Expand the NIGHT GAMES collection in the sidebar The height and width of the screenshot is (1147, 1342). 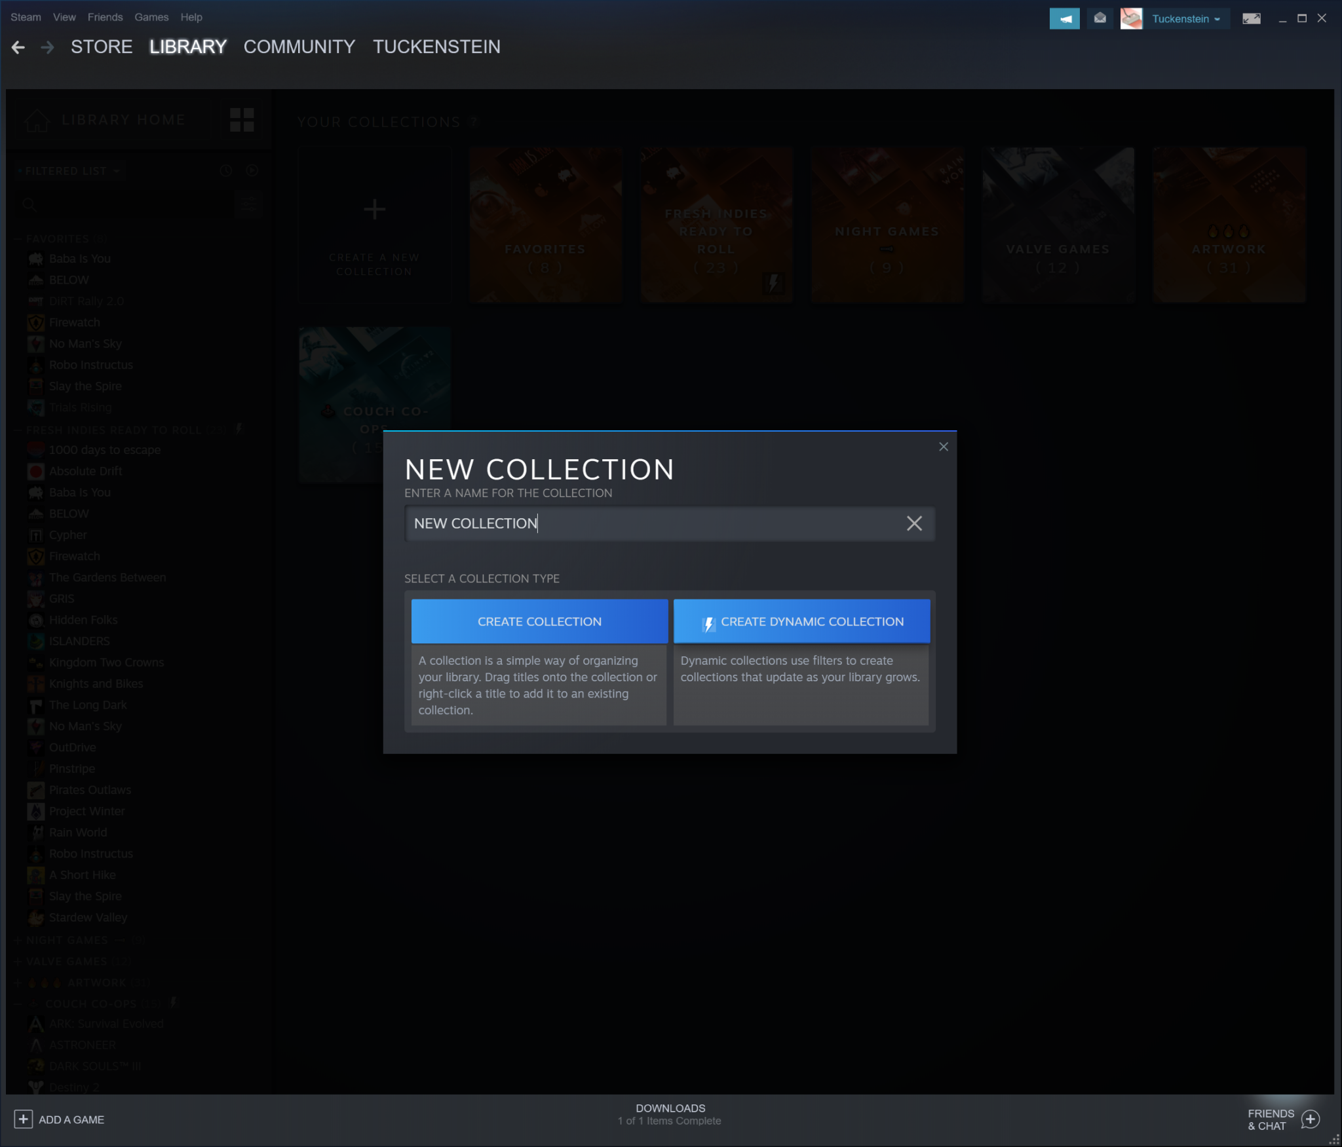tap(17, 939)
